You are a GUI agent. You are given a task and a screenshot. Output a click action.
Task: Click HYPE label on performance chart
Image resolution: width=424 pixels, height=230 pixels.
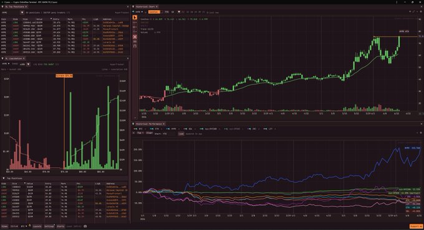[x=412, y=148]
